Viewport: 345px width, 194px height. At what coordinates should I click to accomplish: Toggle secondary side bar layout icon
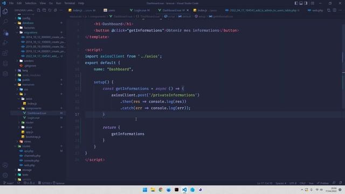click(306, 3)
